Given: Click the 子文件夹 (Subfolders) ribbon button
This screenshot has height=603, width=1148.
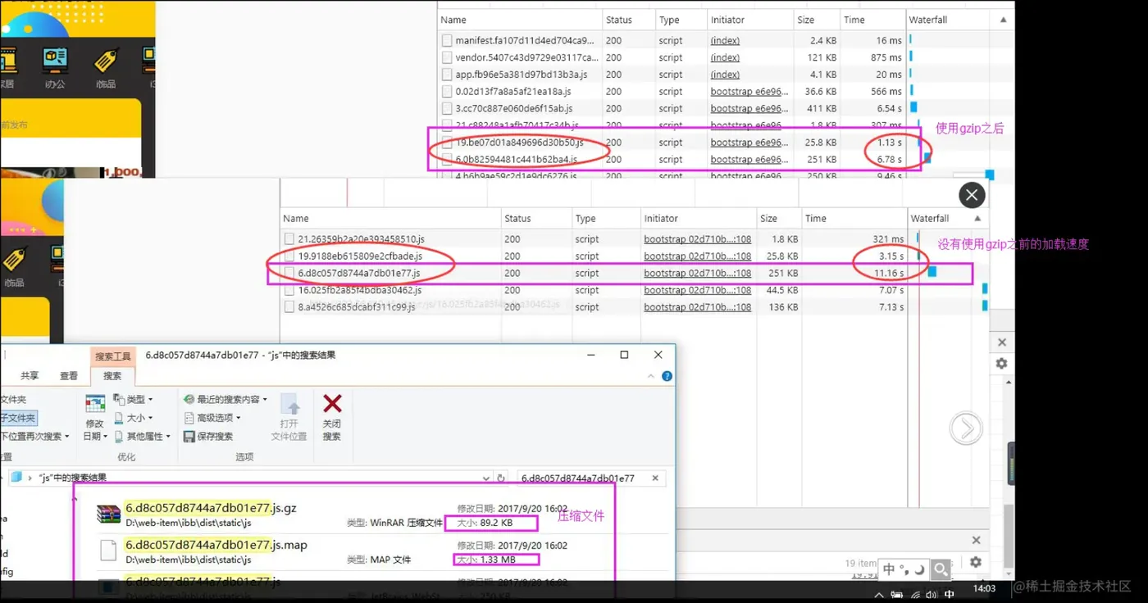Looking at the screenshot, I should click(18, 418).
